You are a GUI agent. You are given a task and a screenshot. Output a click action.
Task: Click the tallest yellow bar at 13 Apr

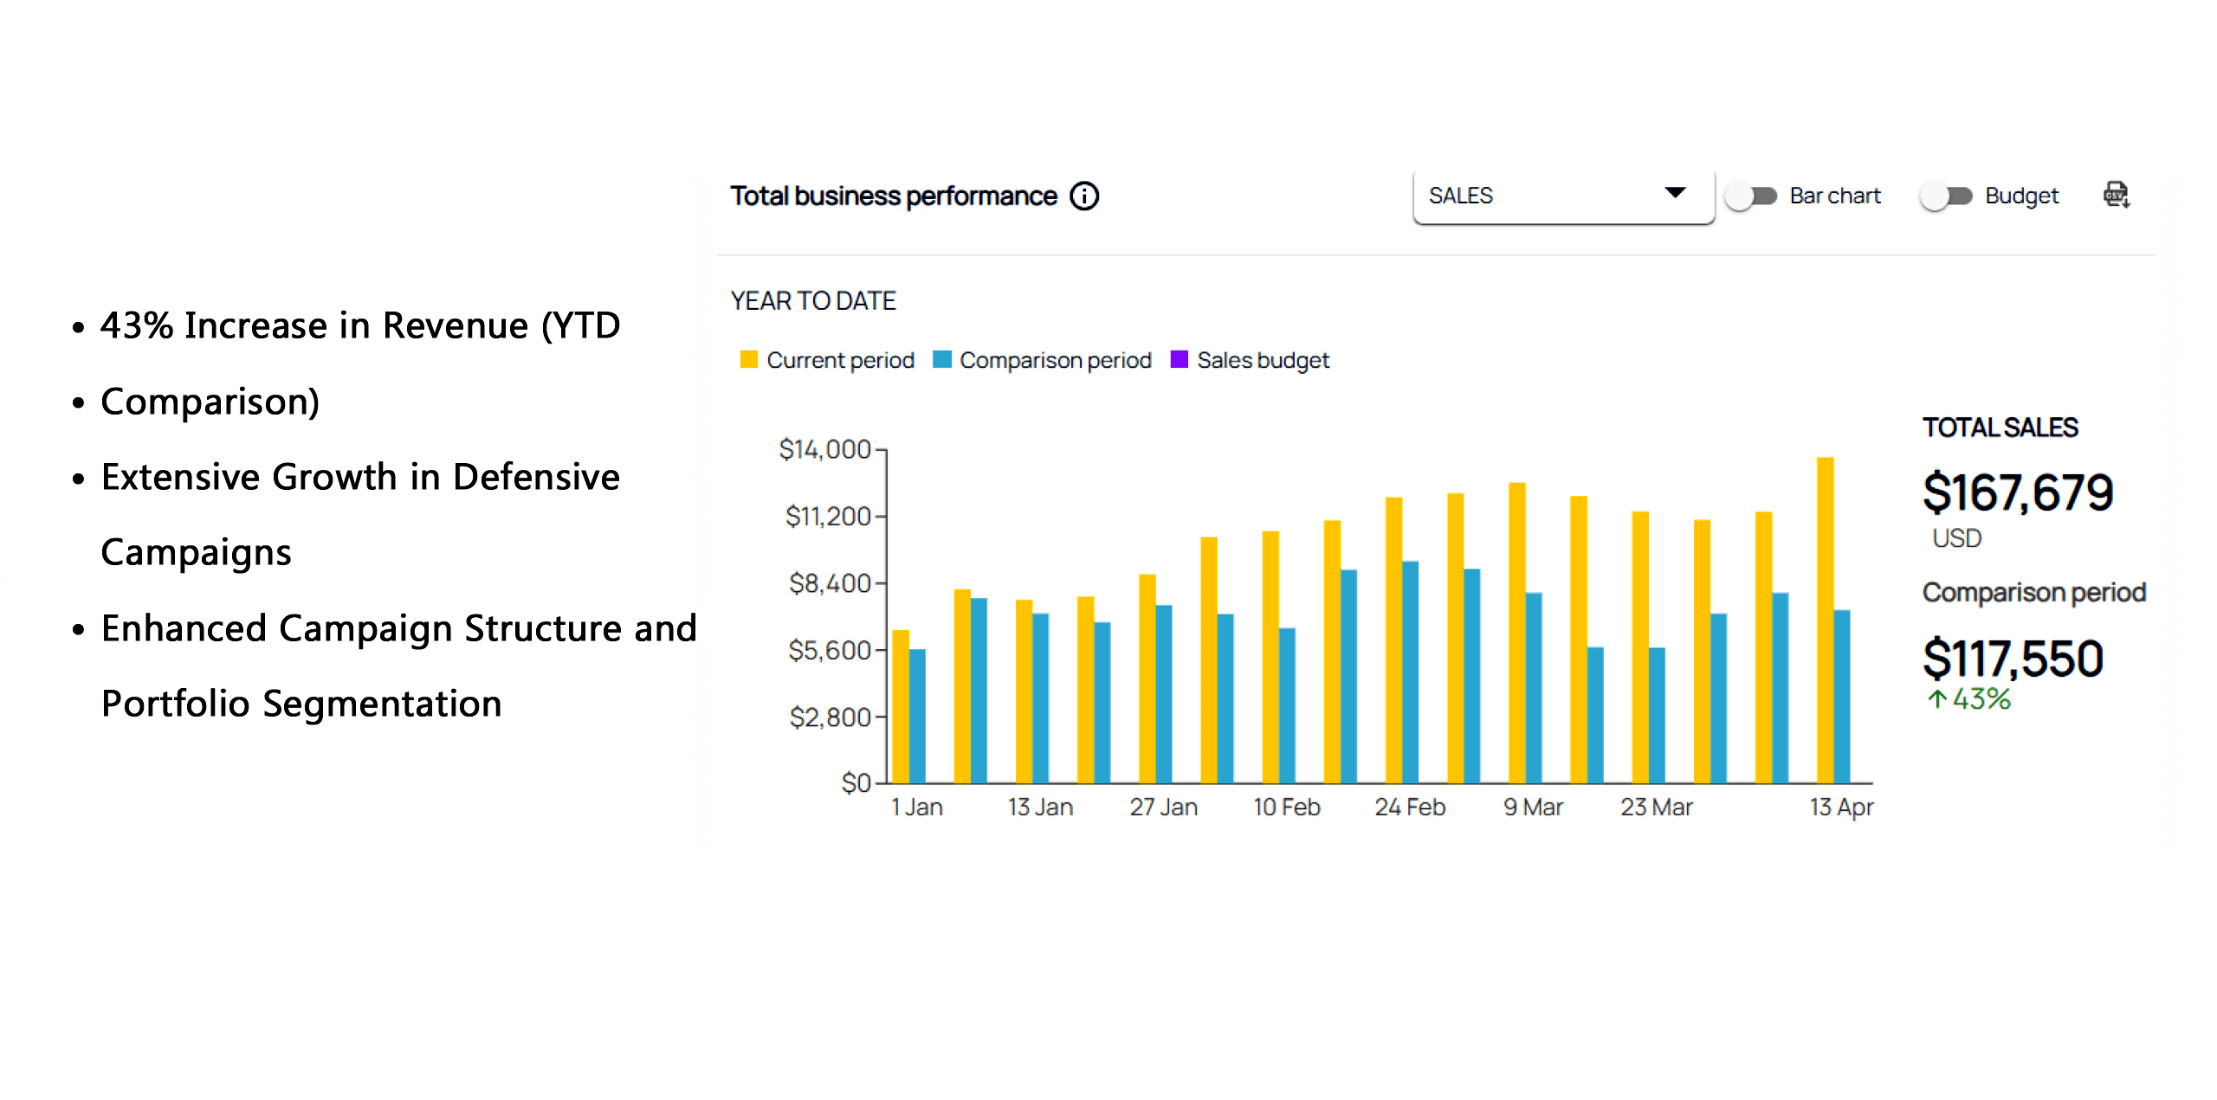1825,620
